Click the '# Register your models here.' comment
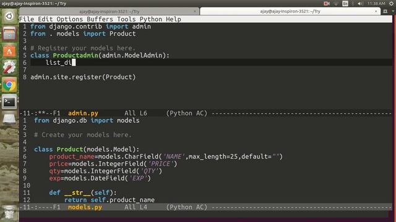396x222 pixels. point(83,48)
